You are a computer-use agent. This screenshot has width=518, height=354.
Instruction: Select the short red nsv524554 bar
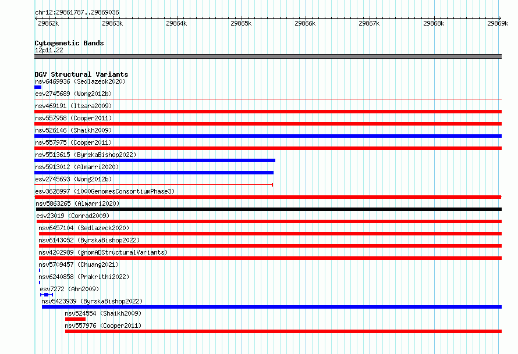[x=75, y=319]
